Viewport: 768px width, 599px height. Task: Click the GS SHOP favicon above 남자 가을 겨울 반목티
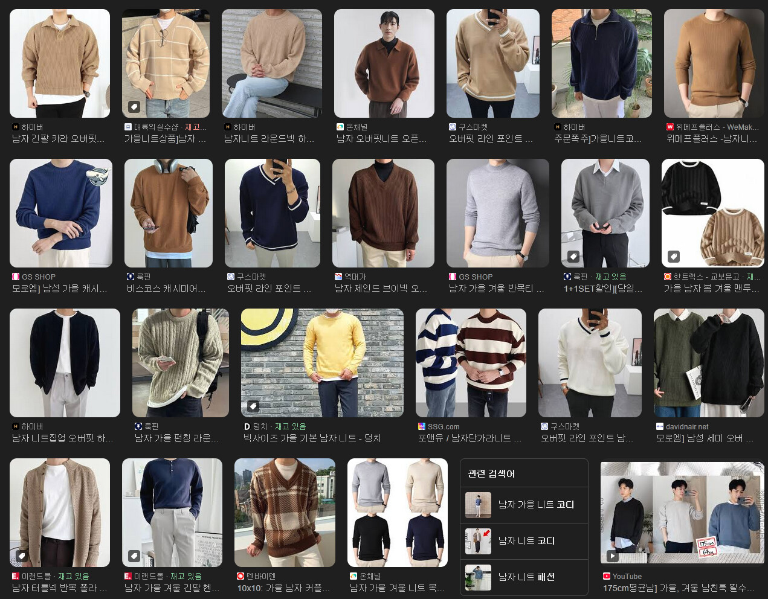pos(453,277)
